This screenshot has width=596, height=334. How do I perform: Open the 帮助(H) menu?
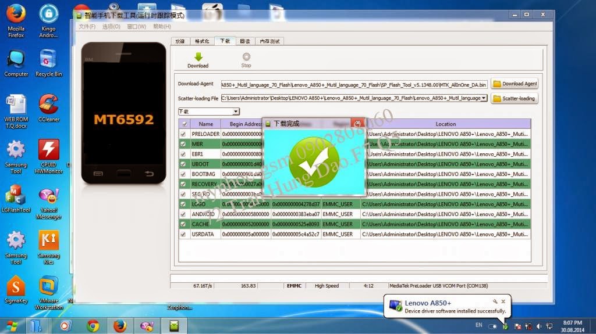162,27
